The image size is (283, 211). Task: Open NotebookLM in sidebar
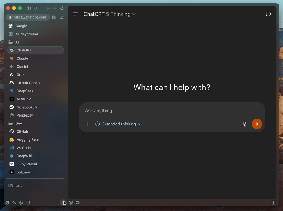(36, 107)
